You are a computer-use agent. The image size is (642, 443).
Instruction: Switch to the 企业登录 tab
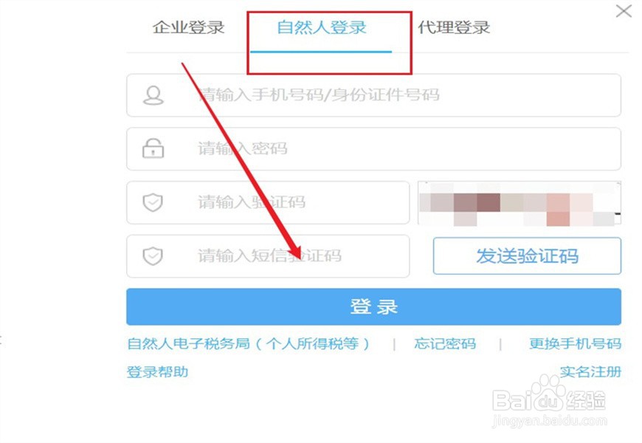188,27
